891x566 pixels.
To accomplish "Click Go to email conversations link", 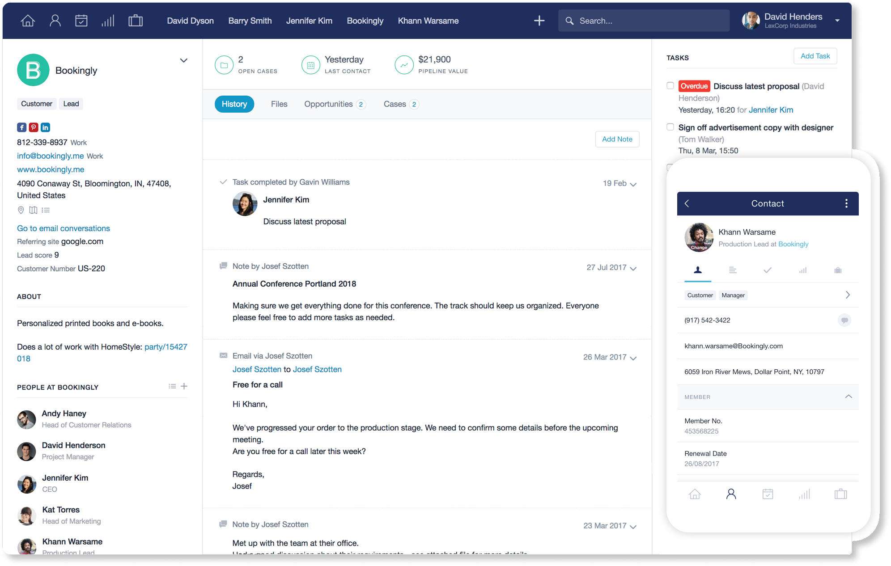I will [64, 228].
